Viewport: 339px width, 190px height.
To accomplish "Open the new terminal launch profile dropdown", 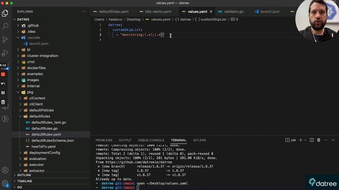I will [305, 140].
